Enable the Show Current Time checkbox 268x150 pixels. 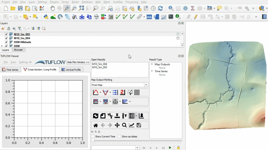(93, 137)
